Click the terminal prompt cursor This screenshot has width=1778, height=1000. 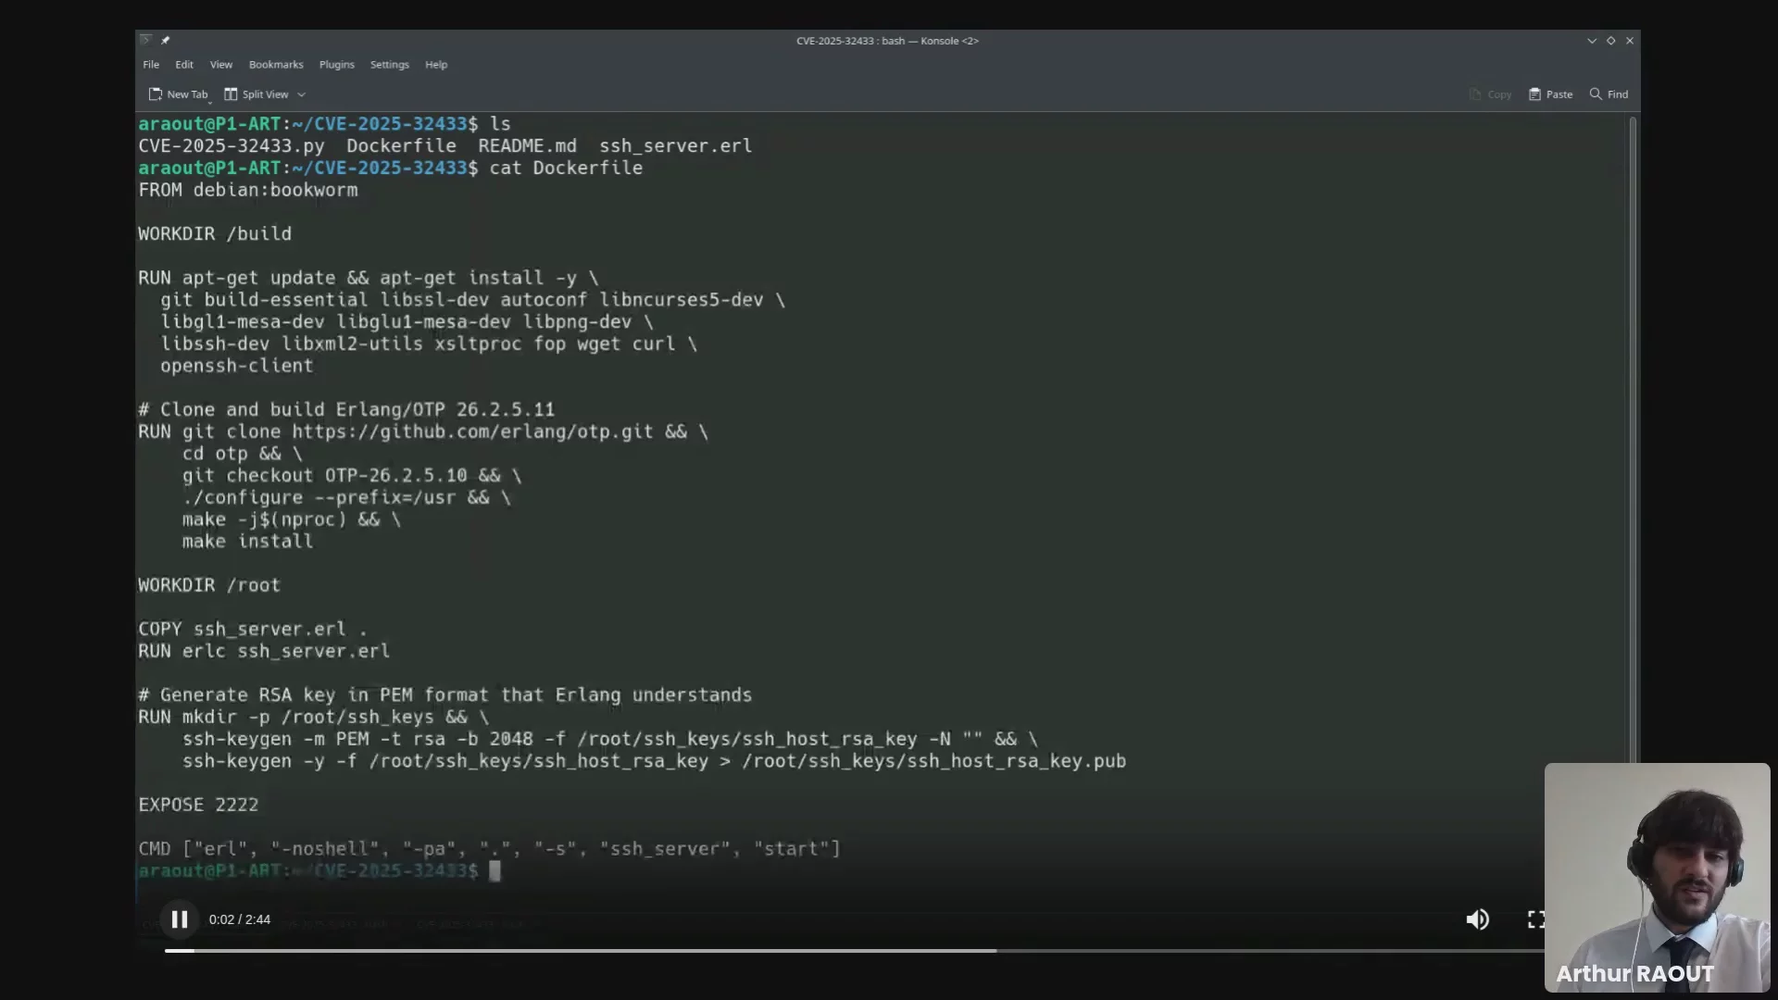pos(495,870)
